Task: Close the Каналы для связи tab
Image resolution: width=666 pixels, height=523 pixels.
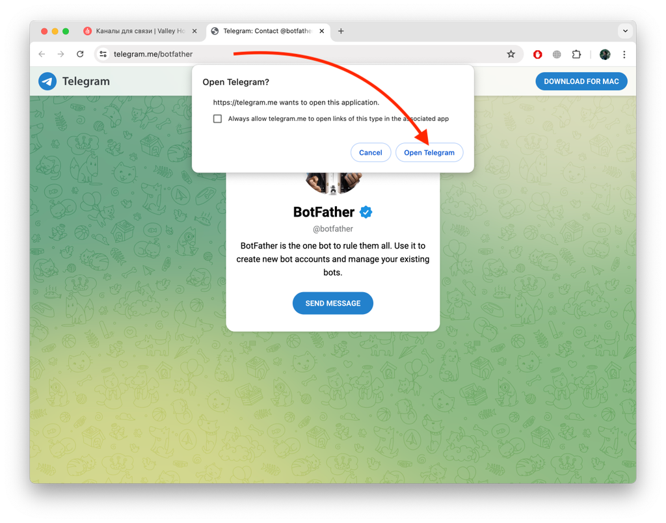Action: pyautogui.click(x=194, y=31)
